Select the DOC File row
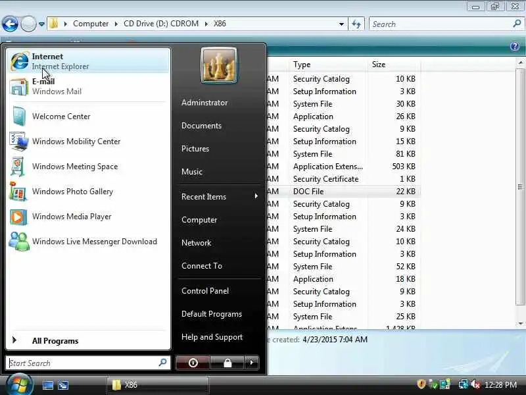The image size is (526, 395). 343,192
